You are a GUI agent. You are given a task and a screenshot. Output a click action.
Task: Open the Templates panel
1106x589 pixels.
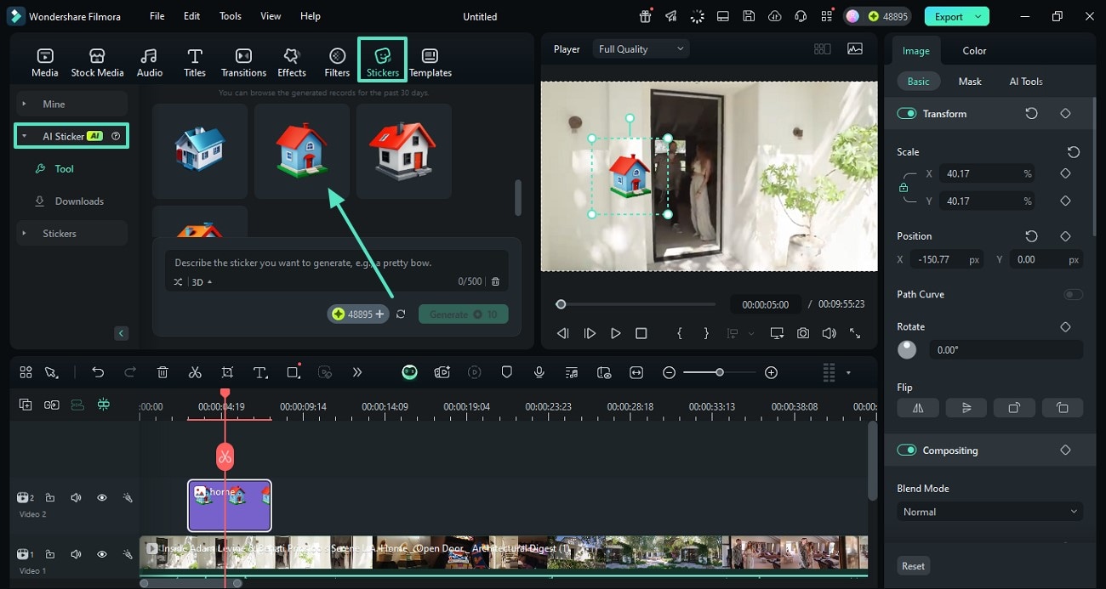click(430, 62)
